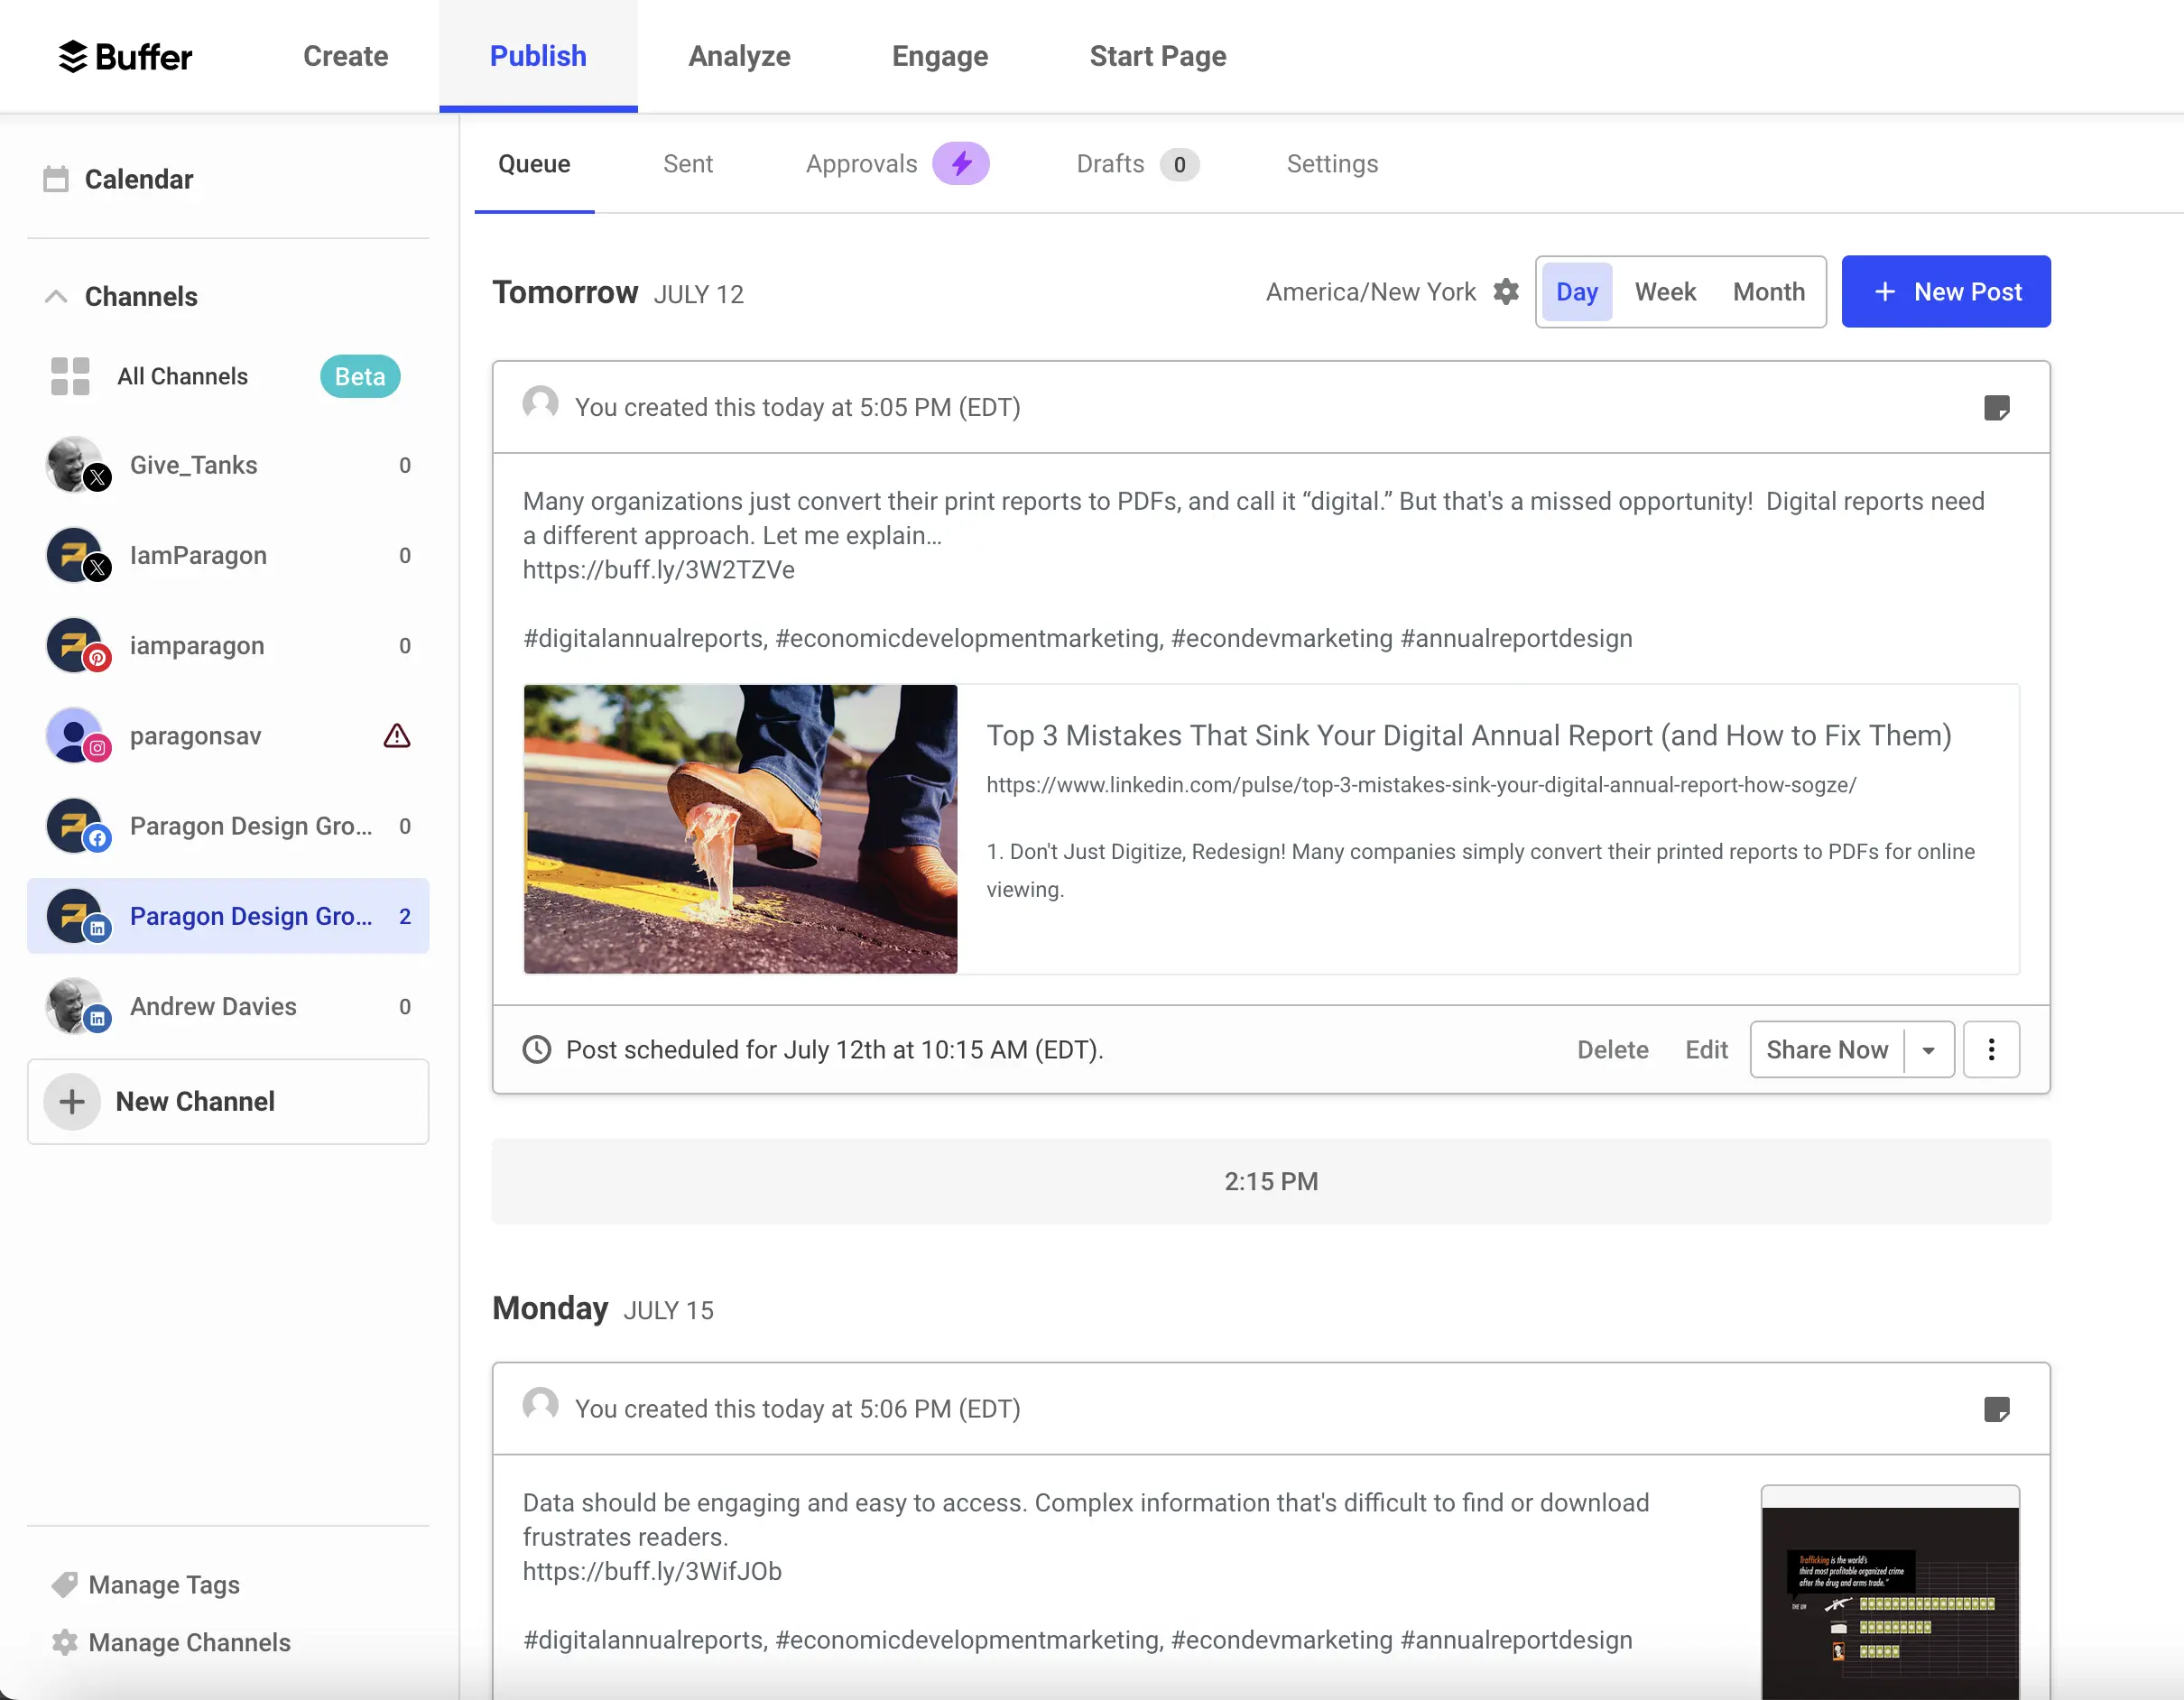Viewport: 2184px width, 1700px height.
Task: Switch to the Settings tab
Action: pos(1331,163)
